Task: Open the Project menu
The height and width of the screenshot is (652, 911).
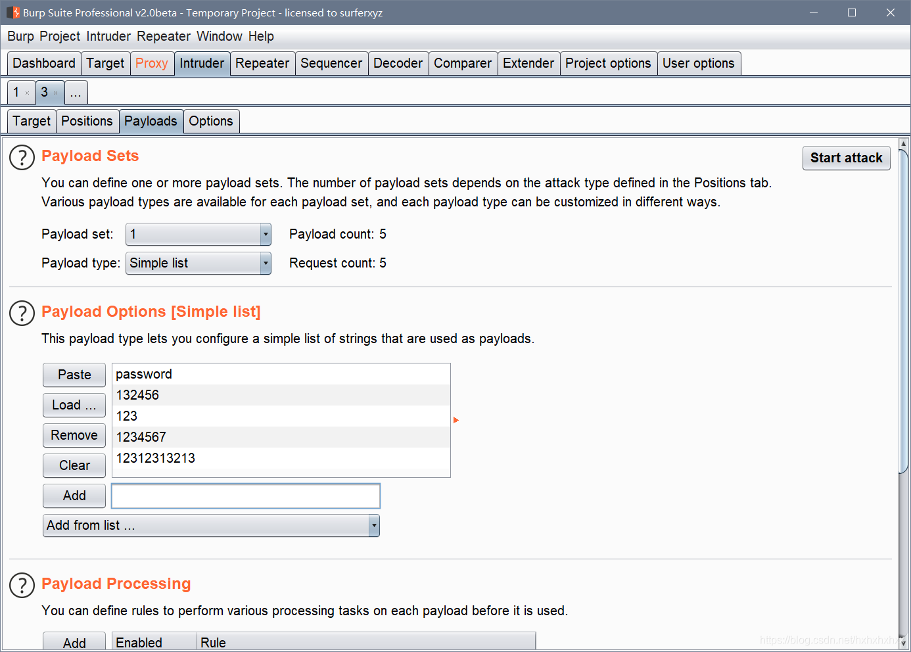Action: click(x=60, y=36)
